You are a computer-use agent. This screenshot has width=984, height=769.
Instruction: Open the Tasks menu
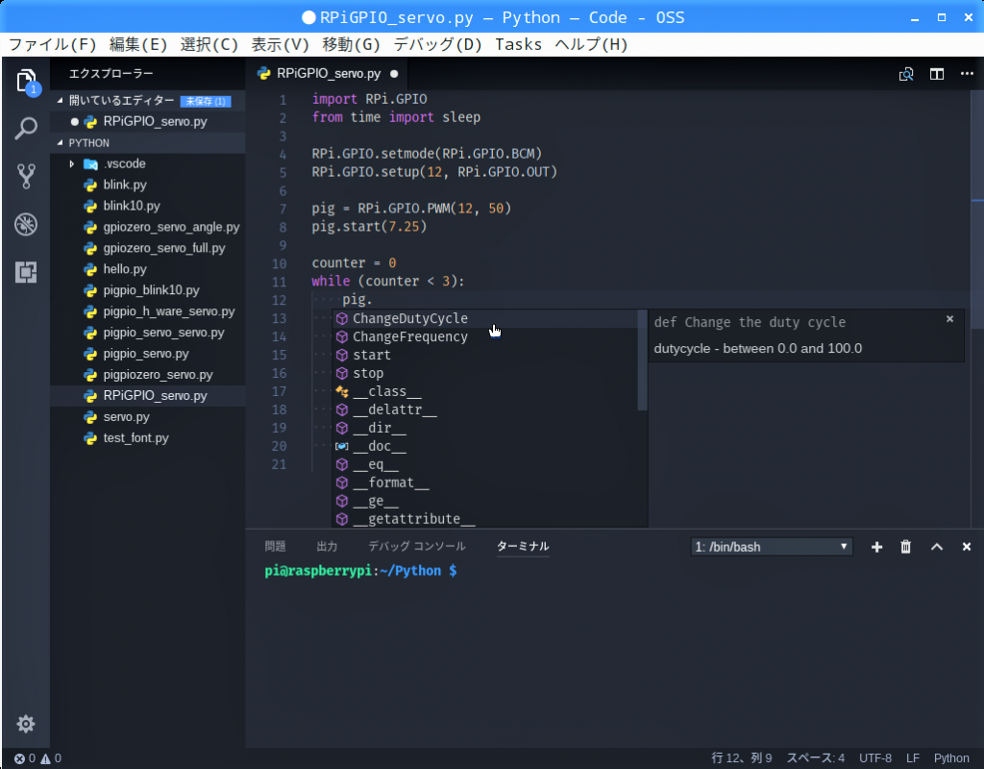point(518,44)
